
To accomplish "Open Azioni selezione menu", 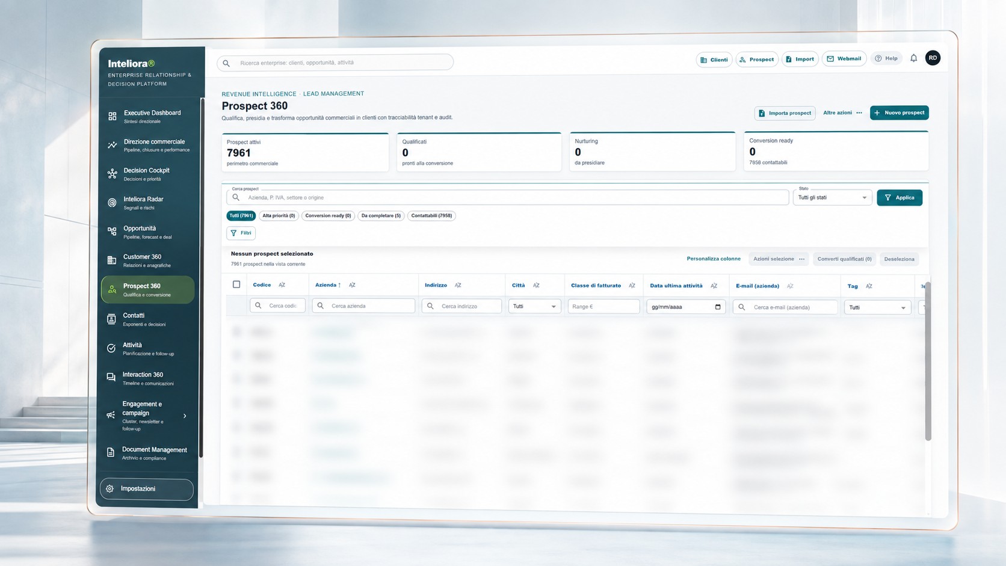I will point(779,259).
